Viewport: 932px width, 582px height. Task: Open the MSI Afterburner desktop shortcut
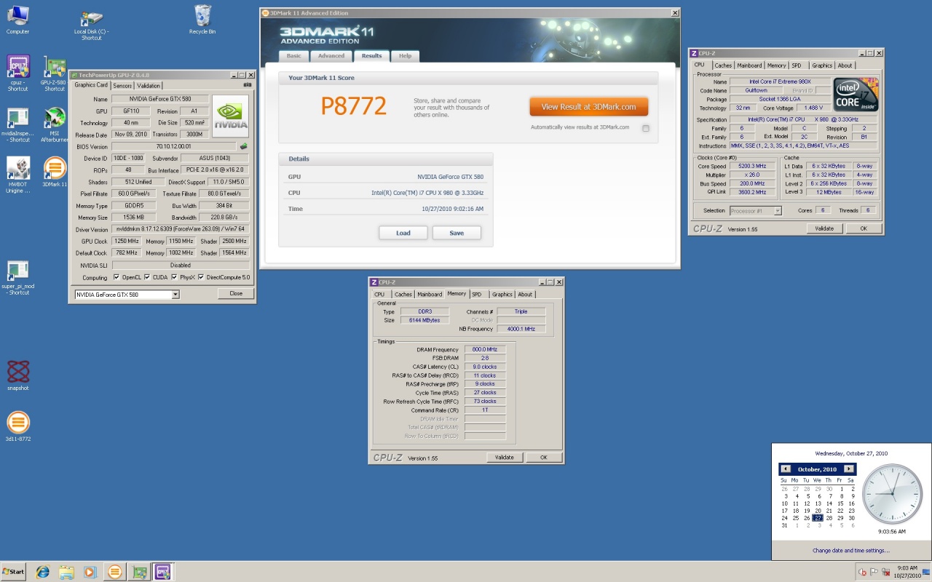55,121
